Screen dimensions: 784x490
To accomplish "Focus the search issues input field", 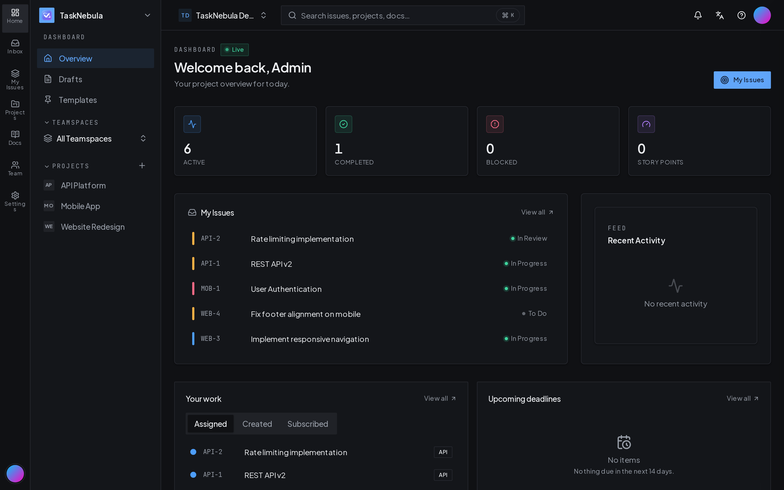I will click(402, 15).
